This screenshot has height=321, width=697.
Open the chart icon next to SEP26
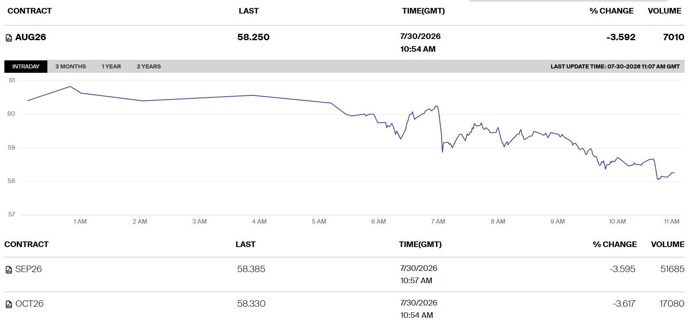pos(9,270)
